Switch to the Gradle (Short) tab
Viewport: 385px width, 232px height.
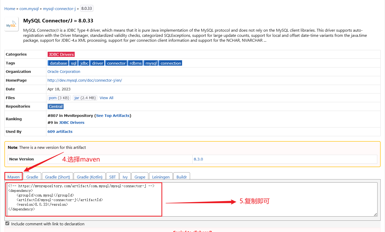[57, 177]
